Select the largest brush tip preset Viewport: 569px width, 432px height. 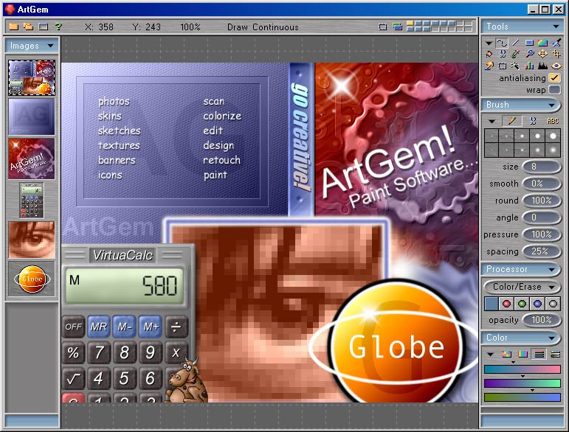coord(553,136)
